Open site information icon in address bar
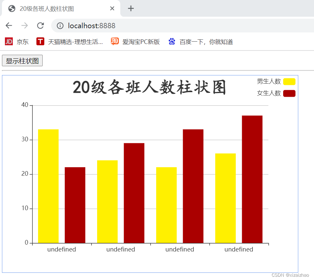Image resolution: width=314 pixels, height=280 pixels. [x=60, y=26]
